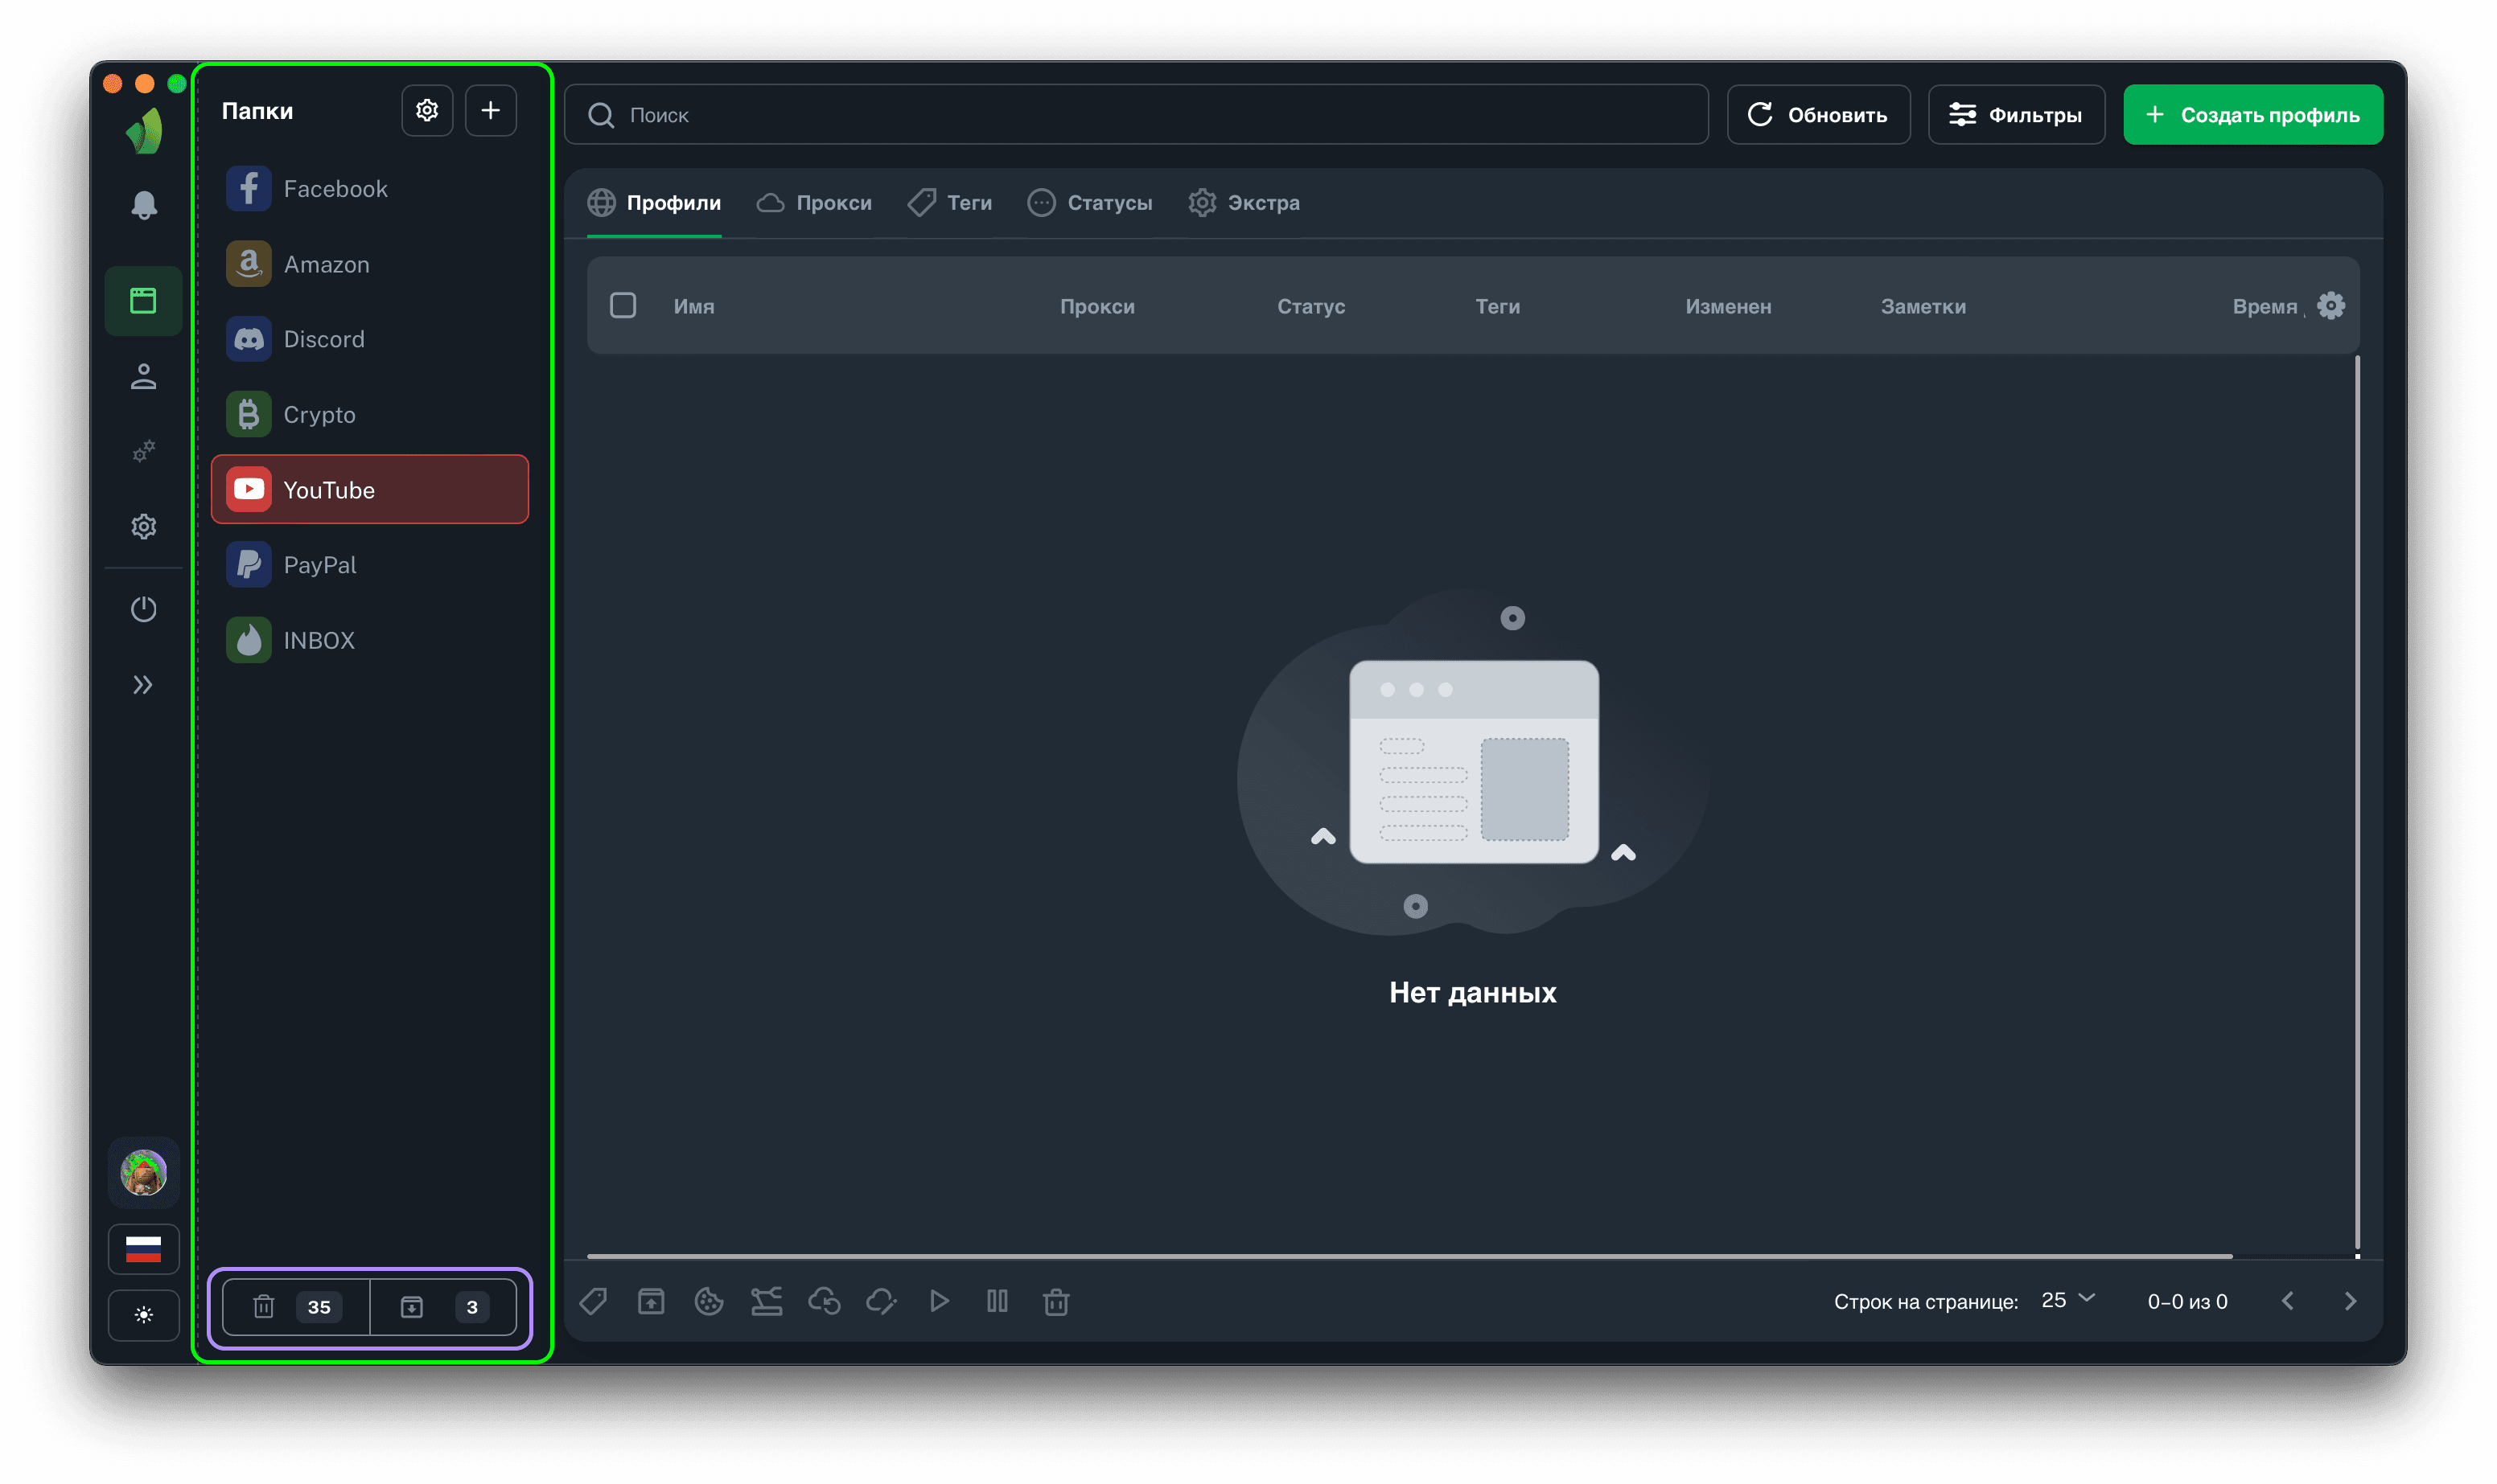Toggle the light/dark theme sun button
2497x1484 pixels.
pos(144,1314)
